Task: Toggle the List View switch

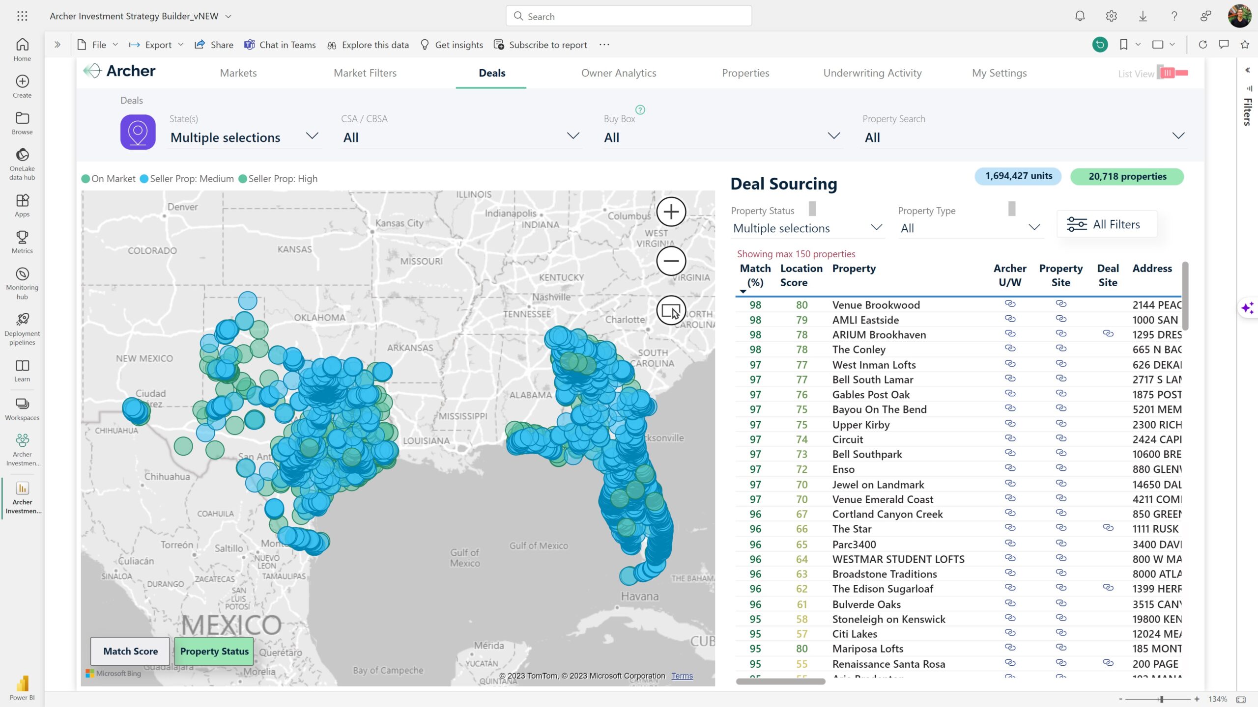Action: pyautogui.click(x=1172, y=73)
